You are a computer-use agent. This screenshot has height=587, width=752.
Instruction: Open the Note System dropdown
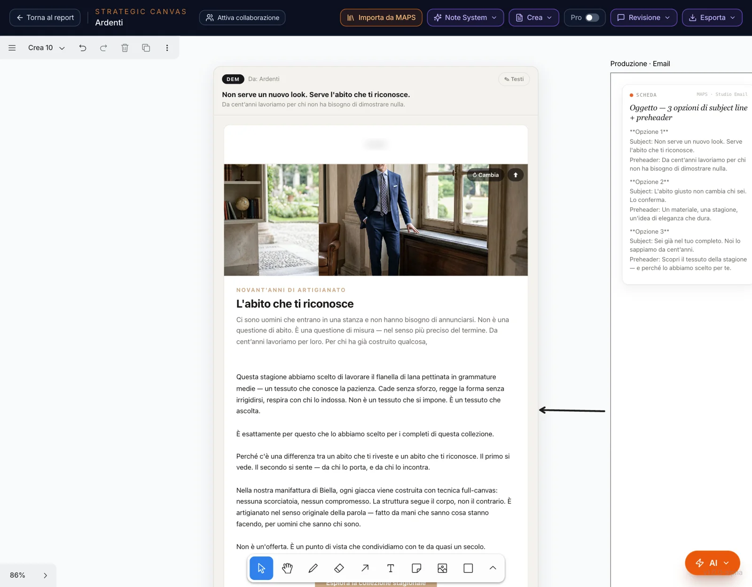pos(465,17)
